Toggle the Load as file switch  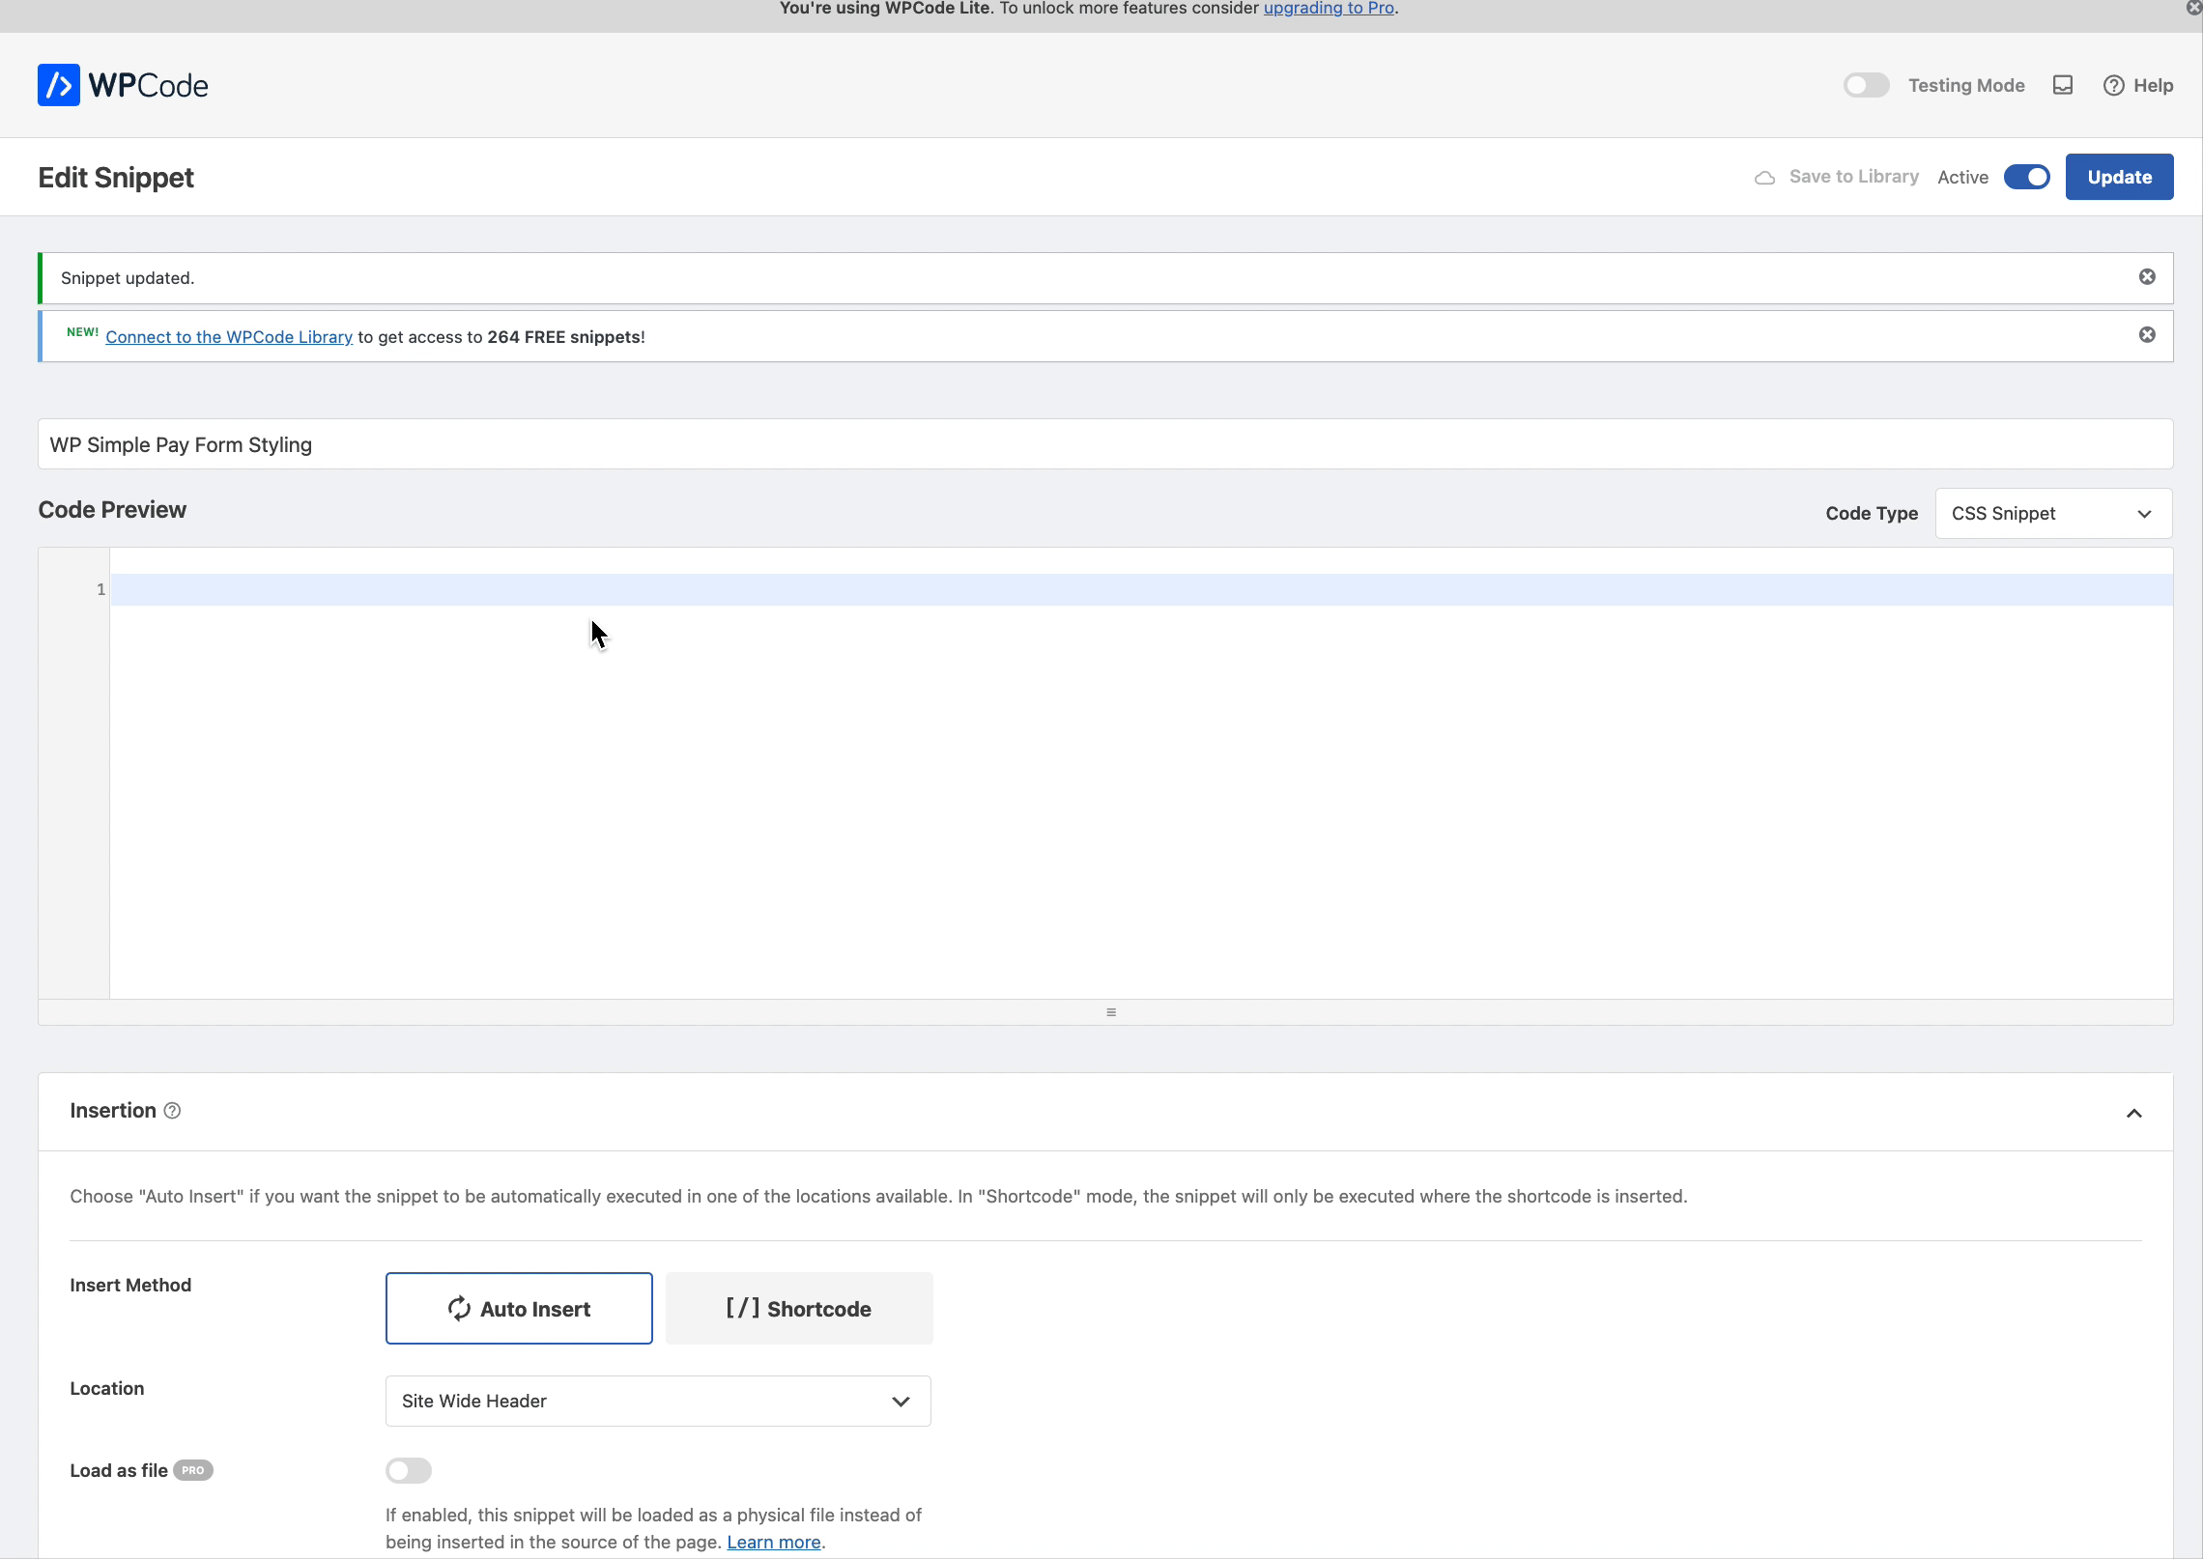(x=409, y=1470)
